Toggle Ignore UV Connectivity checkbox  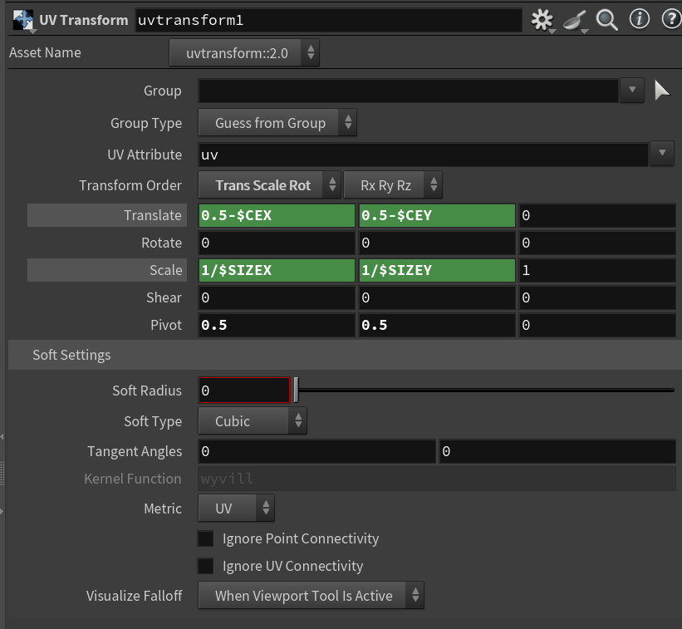pyautogui.click(x=205, y=566)
